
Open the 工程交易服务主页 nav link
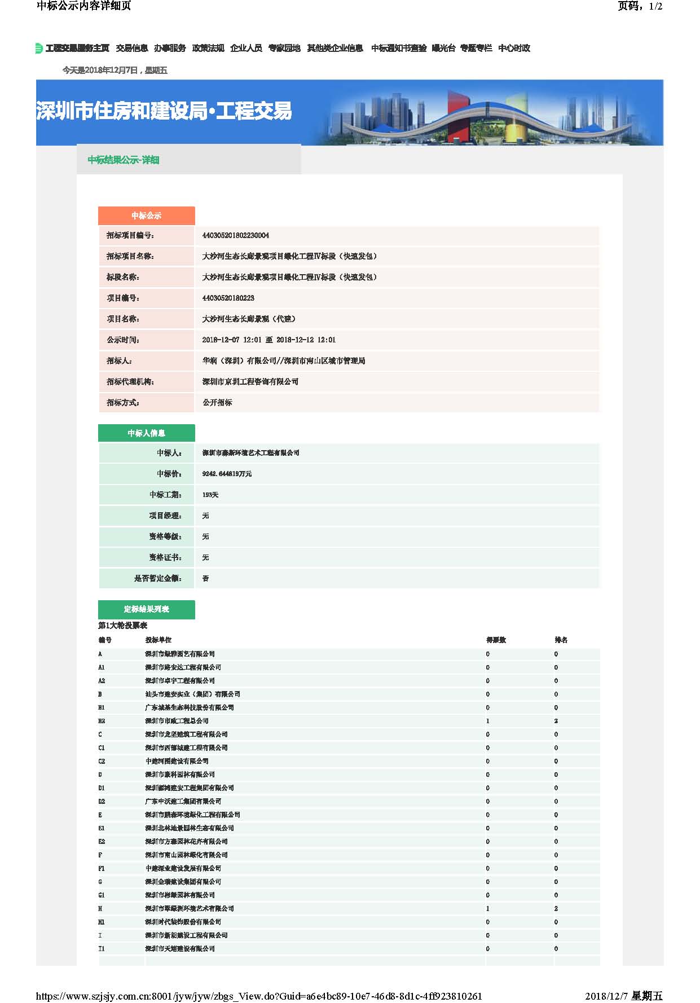coord(77,49)
